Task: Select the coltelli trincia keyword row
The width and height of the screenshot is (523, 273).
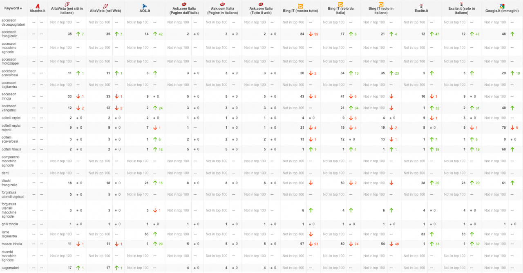Action: tap(261, 149)
